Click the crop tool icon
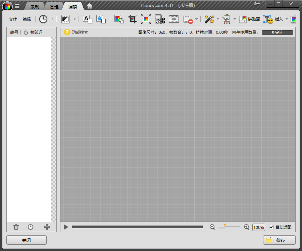 coord(133,19)
